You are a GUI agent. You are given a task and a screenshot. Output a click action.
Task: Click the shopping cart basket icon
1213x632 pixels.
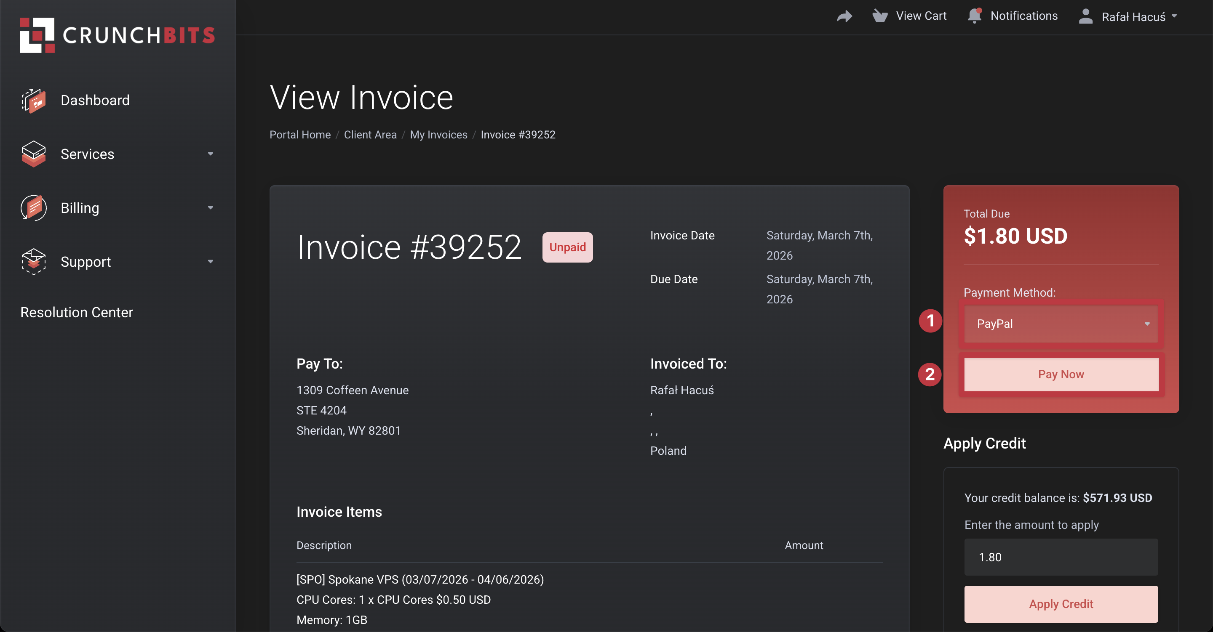click(x=879, y=16)
